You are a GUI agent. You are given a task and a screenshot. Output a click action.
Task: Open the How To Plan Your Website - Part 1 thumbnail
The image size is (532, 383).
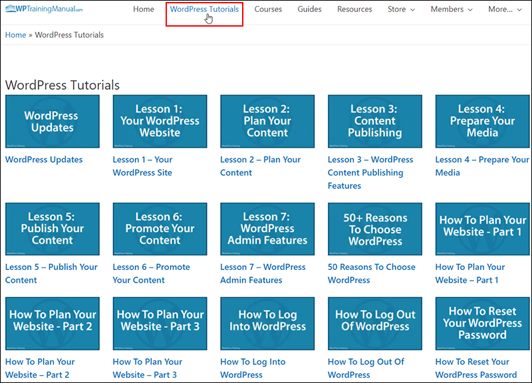tap(483, 229)
